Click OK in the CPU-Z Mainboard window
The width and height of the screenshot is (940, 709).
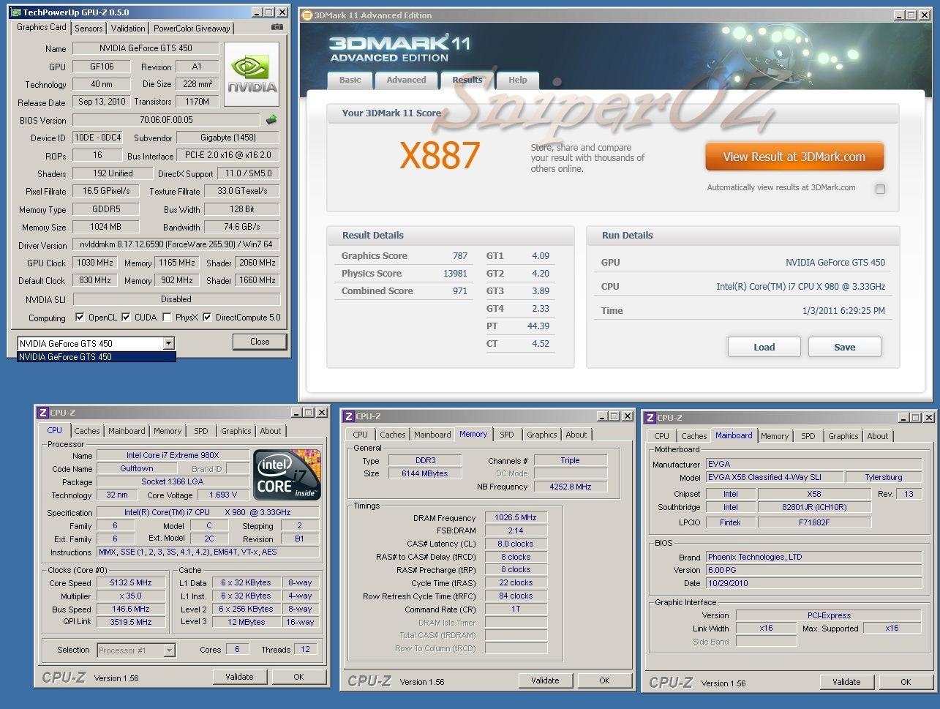click(906, 682)
